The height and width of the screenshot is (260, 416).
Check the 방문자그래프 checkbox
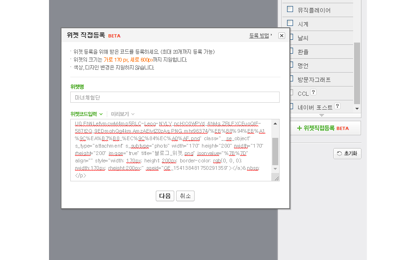click(x=291, y=79)
